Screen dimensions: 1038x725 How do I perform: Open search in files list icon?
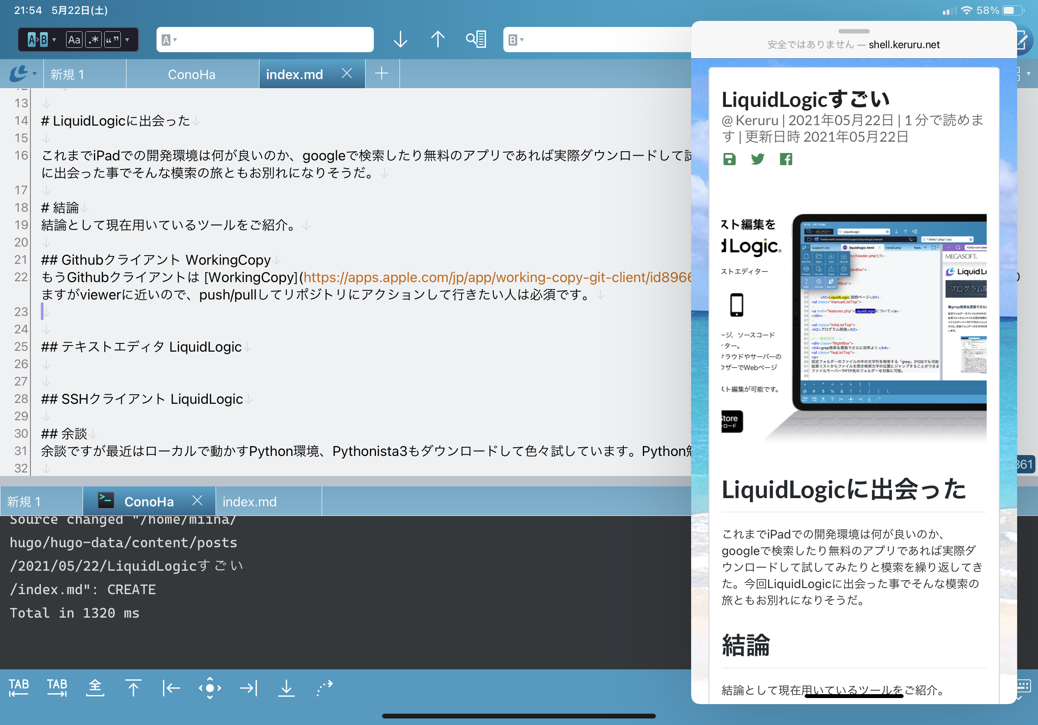[x=476, y=40]
